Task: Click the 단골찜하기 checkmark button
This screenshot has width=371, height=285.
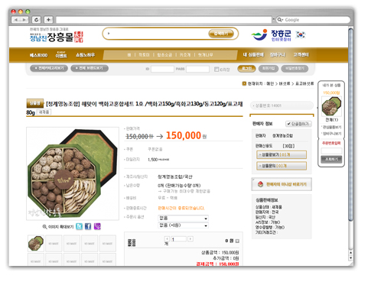Action: pos(298,124)
